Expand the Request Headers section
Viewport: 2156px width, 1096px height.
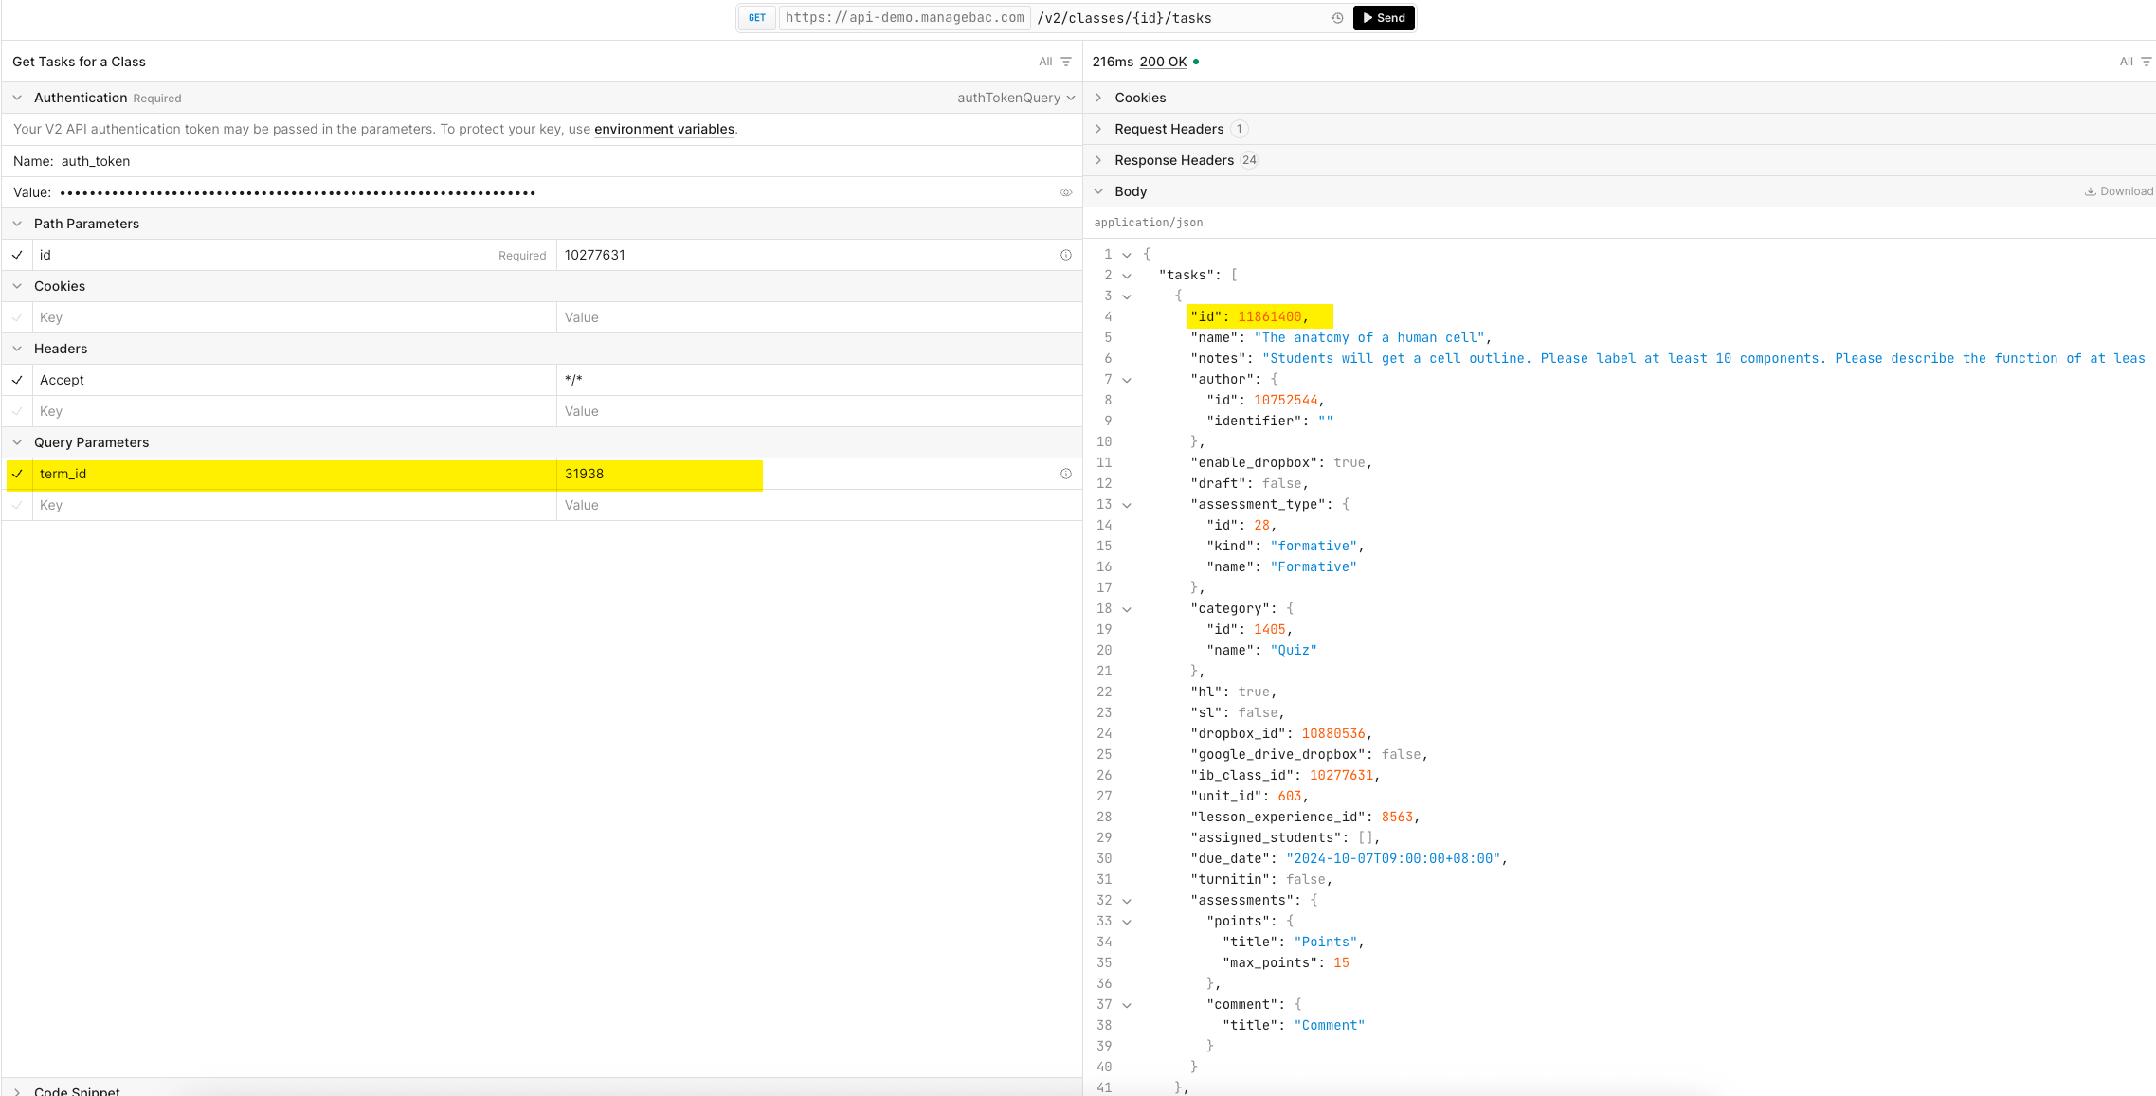(1169, 129)
